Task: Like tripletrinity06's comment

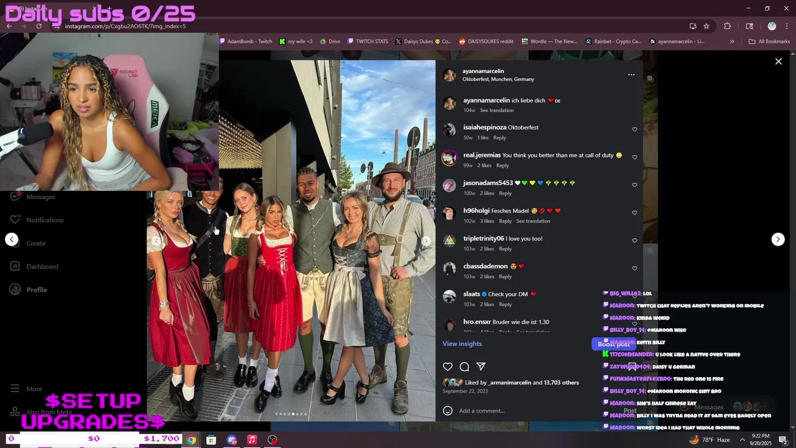Action: [x=634, y=241]
